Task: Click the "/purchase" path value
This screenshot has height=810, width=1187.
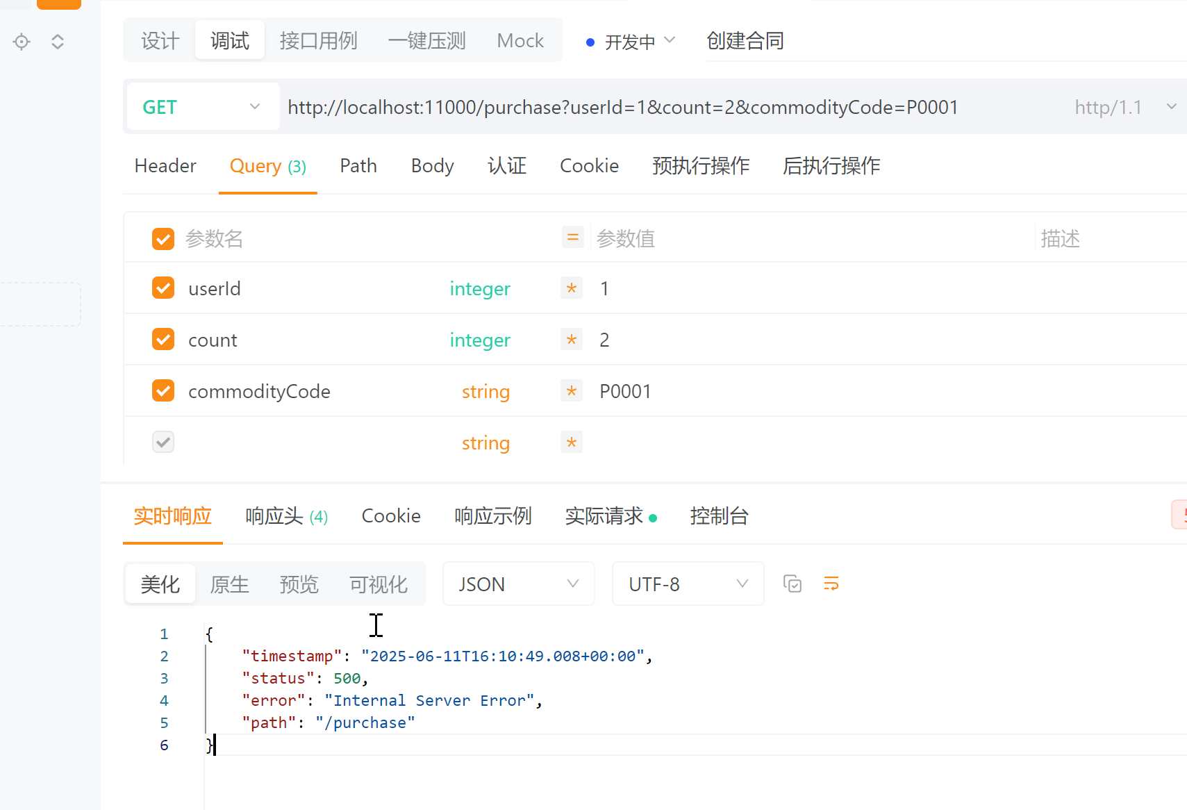Action: [365, 722]
